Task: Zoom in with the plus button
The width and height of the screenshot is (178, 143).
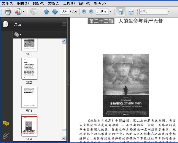Action: point(91,12)
